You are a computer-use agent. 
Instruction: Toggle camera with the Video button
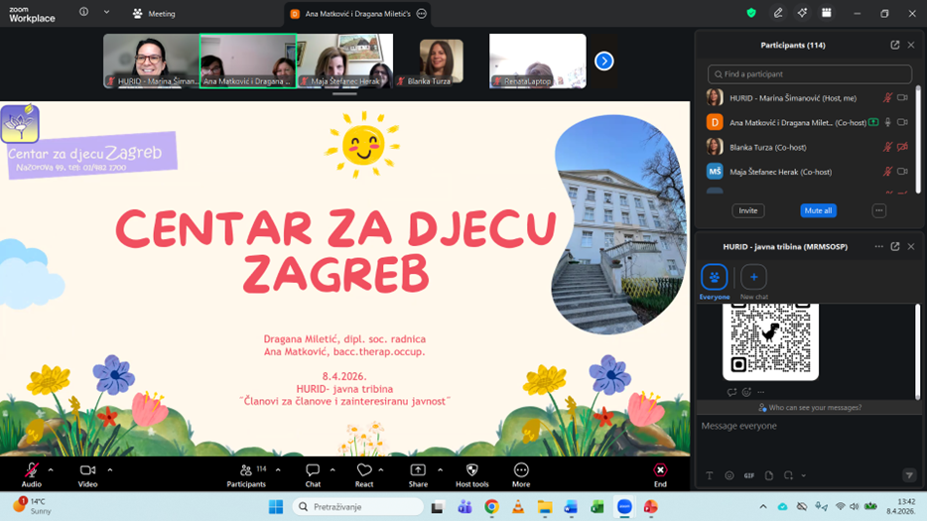click(87, 470)
